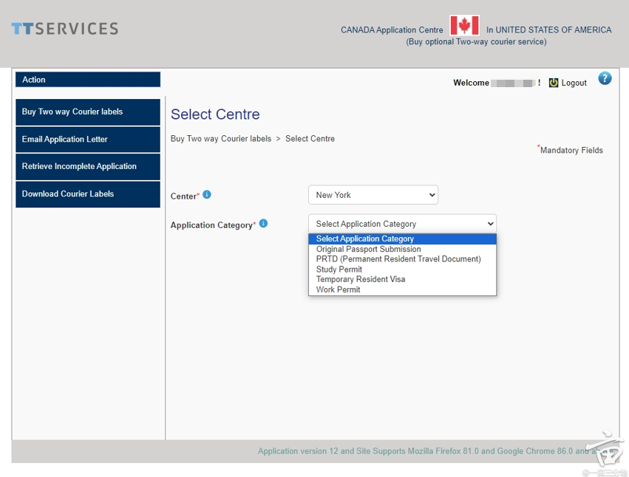Pick Study Permit in the category list
The image size is (629, 477).
click(339, 270)
